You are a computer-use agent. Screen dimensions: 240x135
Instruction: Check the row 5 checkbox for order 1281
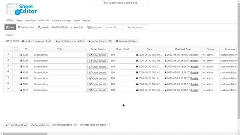pyautogui.click(x=16, y=78)
